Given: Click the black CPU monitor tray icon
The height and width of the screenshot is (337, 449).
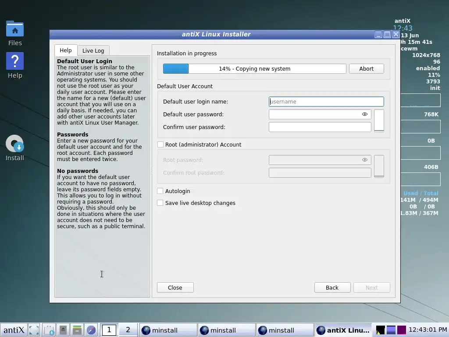Looking at the screenshot, I should (380, 330).
